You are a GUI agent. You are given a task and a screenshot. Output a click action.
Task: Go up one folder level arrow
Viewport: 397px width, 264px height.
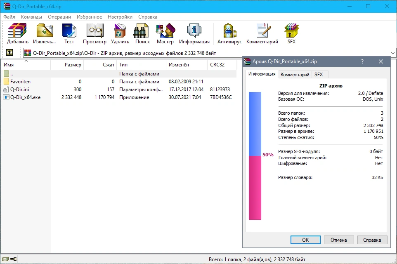(9, 53)
